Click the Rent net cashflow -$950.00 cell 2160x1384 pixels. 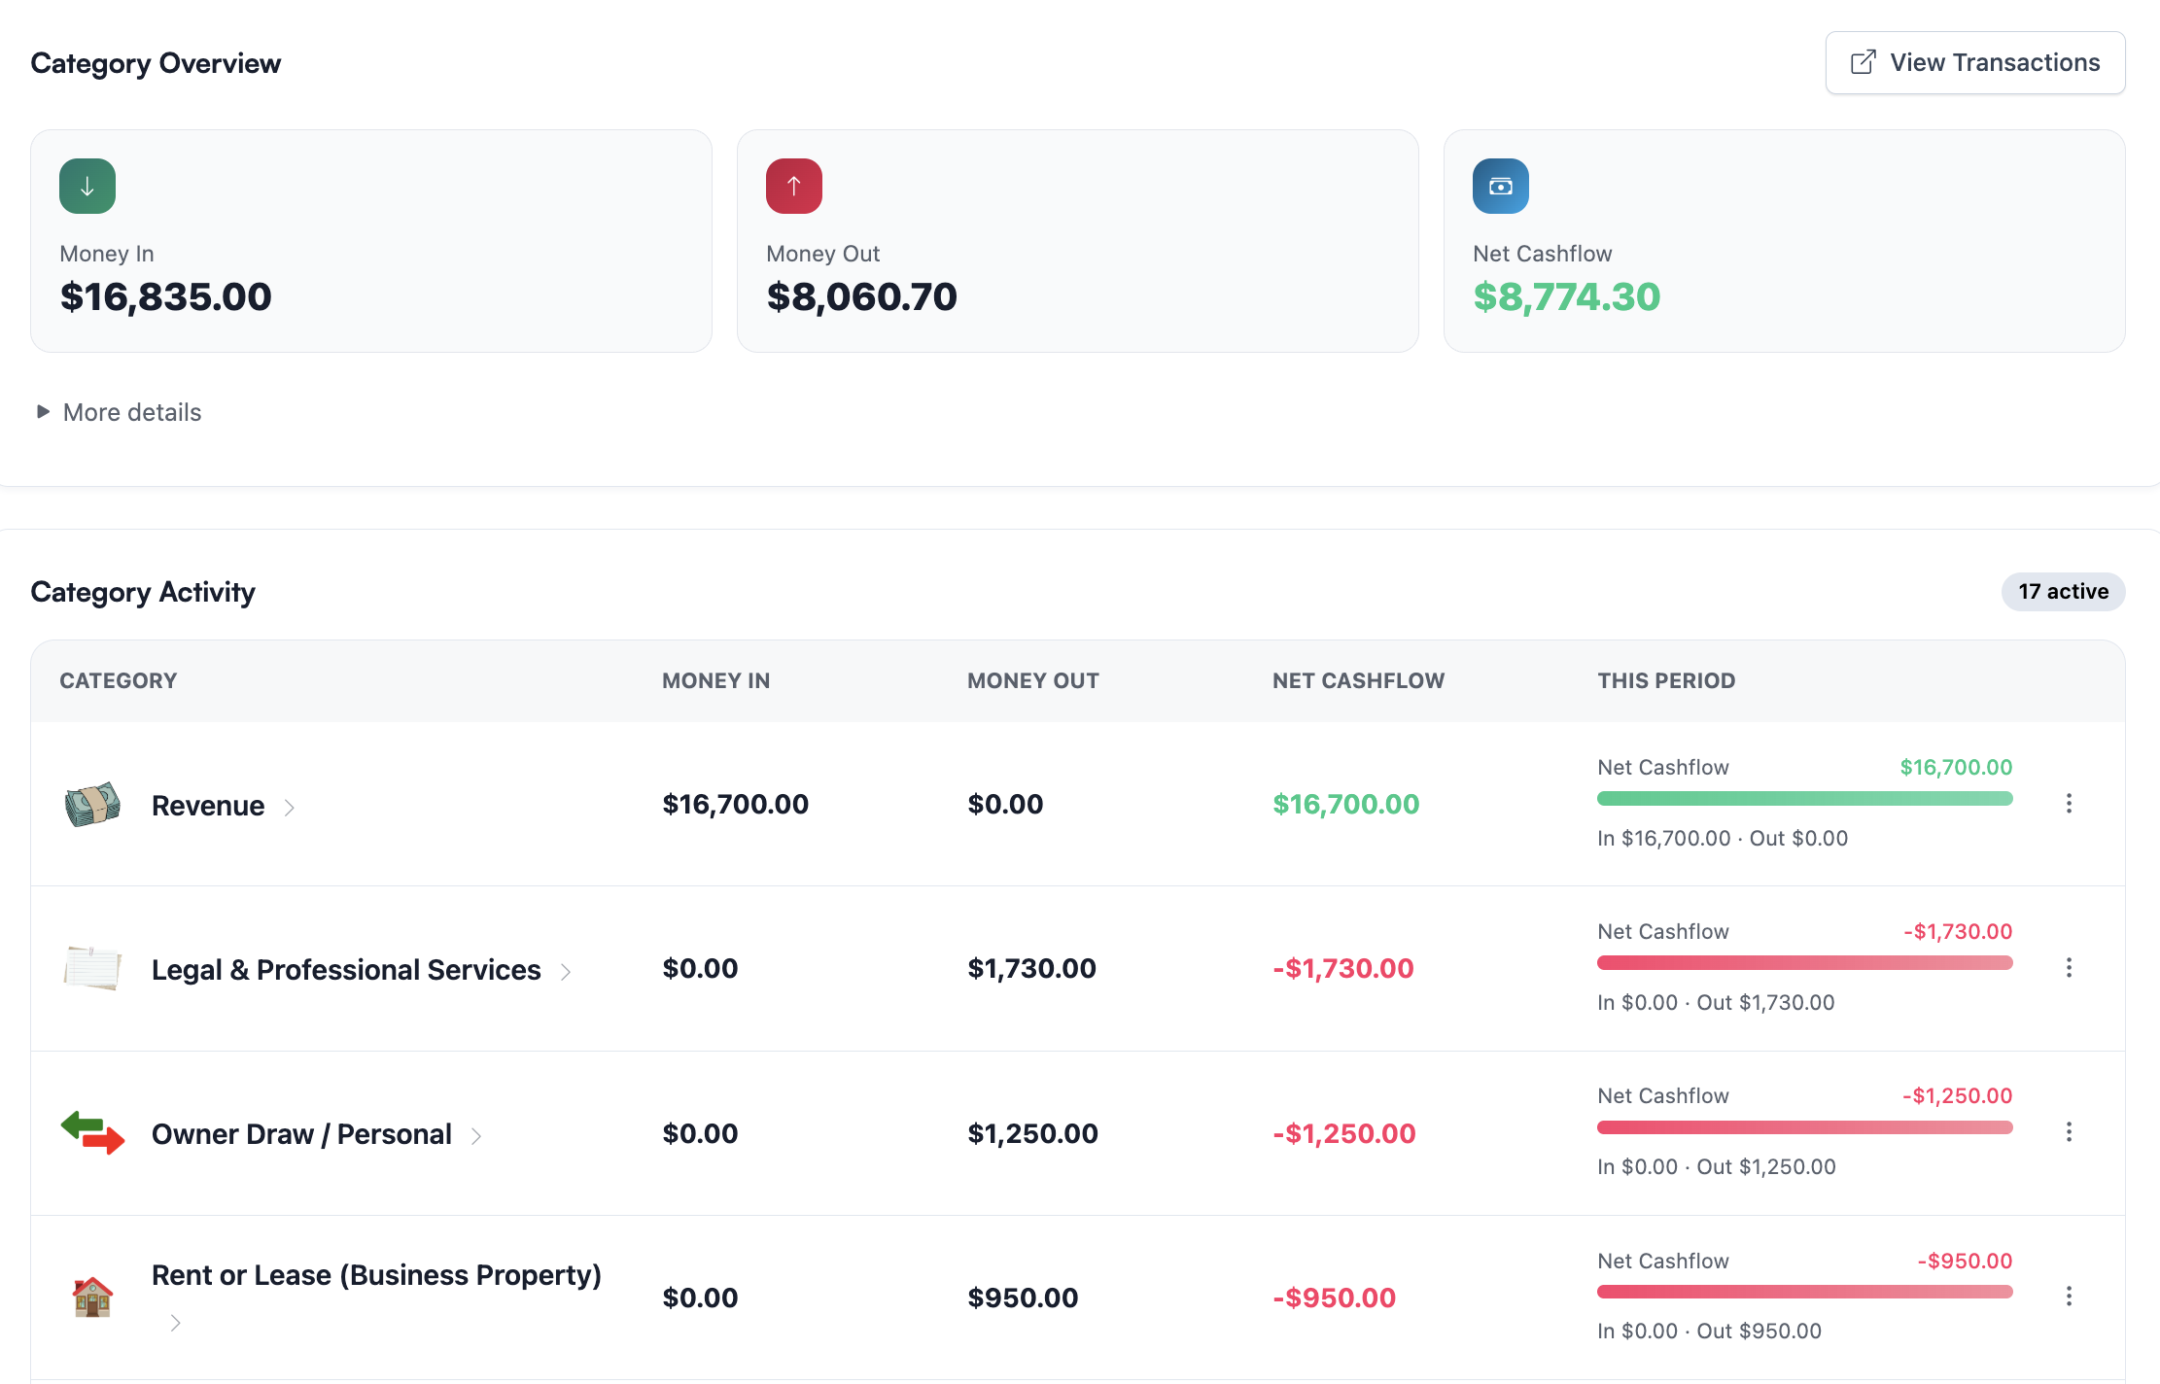pos(1335,1297)
